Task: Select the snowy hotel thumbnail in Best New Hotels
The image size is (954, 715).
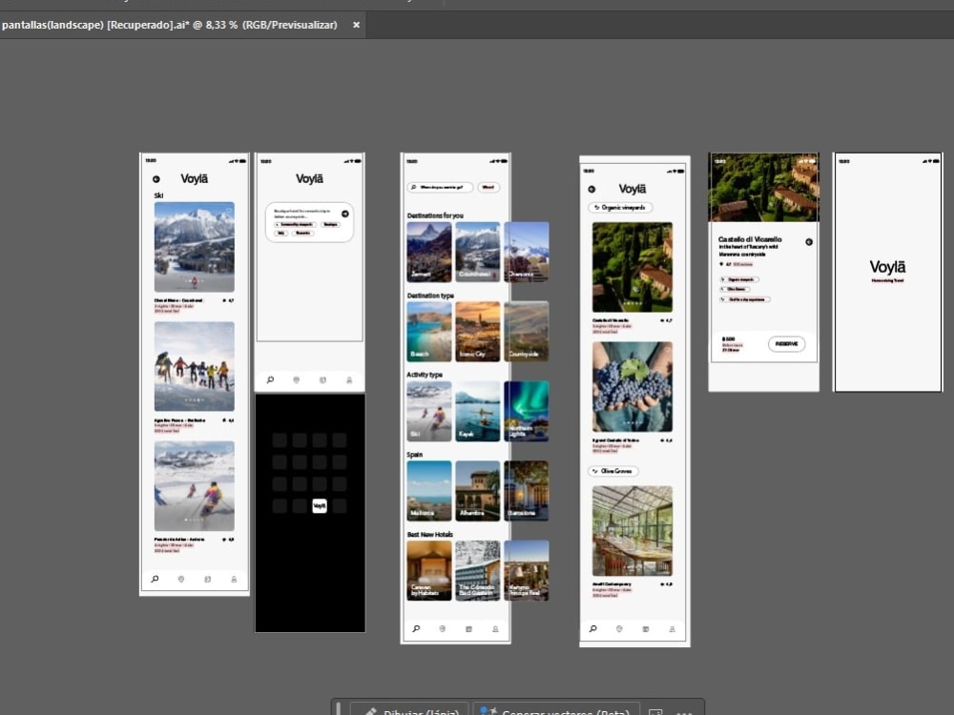Action: [478, 570]
